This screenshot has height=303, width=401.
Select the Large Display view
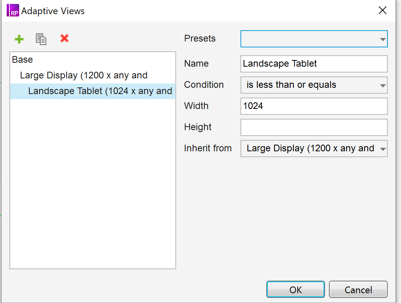click(83, 76)
